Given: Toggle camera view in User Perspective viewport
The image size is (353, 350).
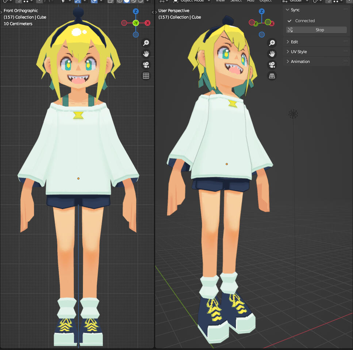Looking at the screenshot, I should point(272,65).
